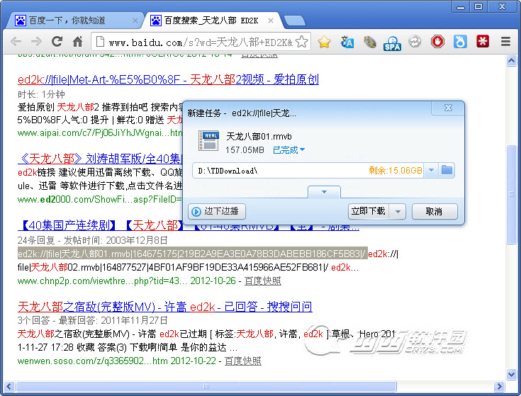The image size is (521, 396).
Task: Click the vertical scrollbar thumb
Action: (x=511, y=195)
